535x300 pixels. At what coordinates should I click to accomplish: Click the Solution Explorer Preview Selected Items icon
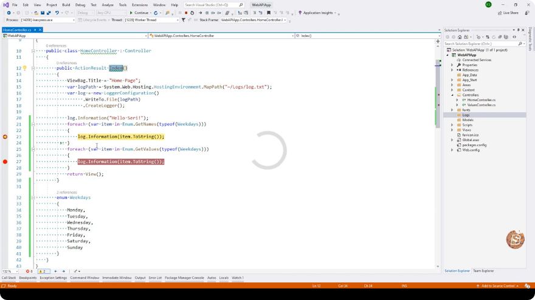[x=514, y=37]
